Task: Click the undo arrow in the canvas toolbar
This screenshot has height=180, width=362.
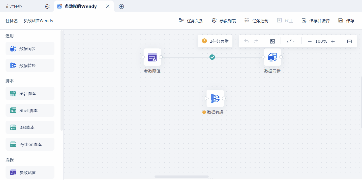Action: [247, 41]
